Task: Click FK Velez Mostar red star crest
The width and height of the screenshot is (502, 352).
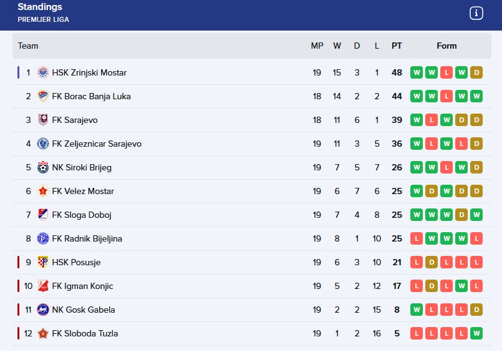Action: pos(43,191)
